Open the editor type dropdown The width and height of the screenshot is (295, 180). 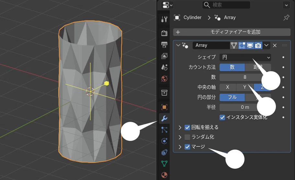[167, 5]
